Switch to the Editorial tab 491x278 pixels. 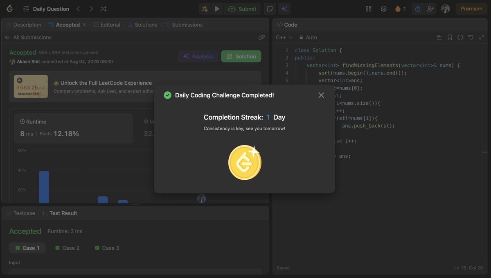click(107, 25)
